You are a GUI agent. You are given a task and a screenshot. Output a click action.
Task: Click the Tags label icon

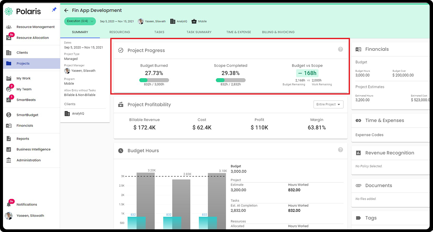(358, 218)
